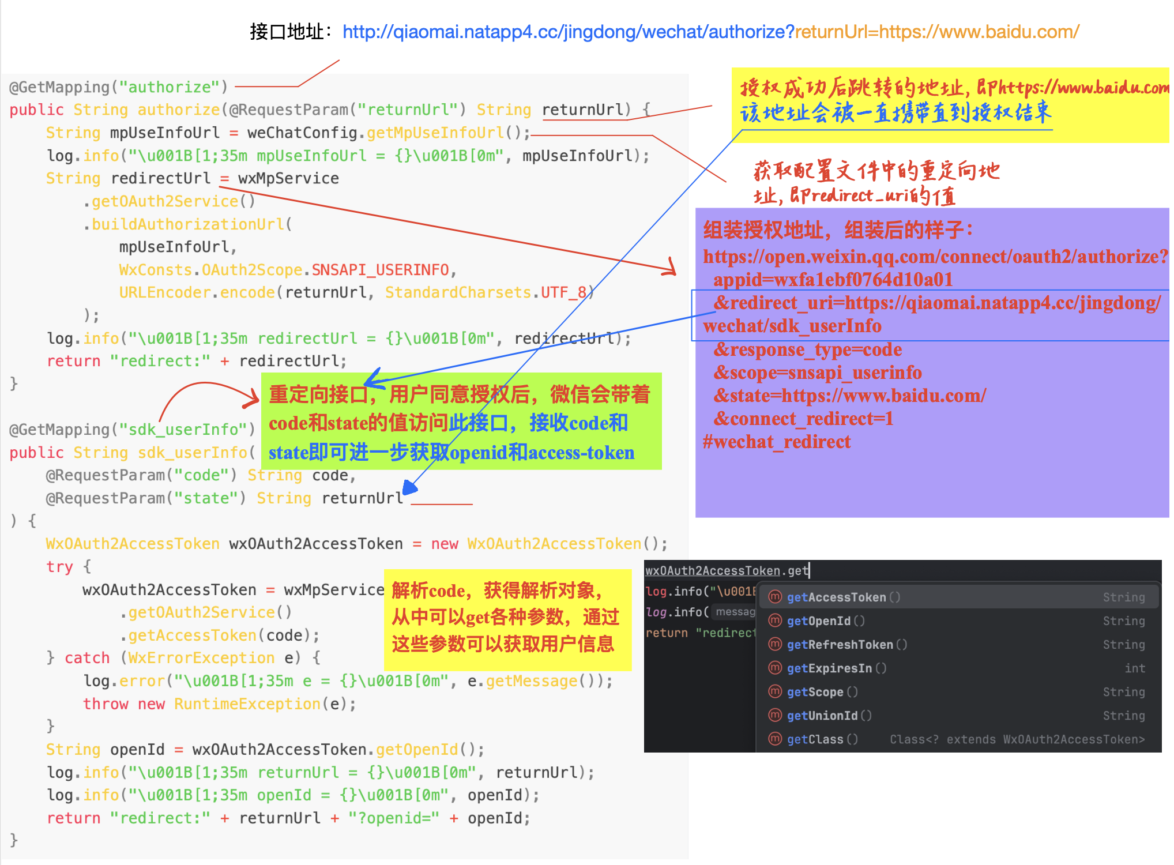Select getClass() completion entry
1174x865 pixels.
click(958, 739)
